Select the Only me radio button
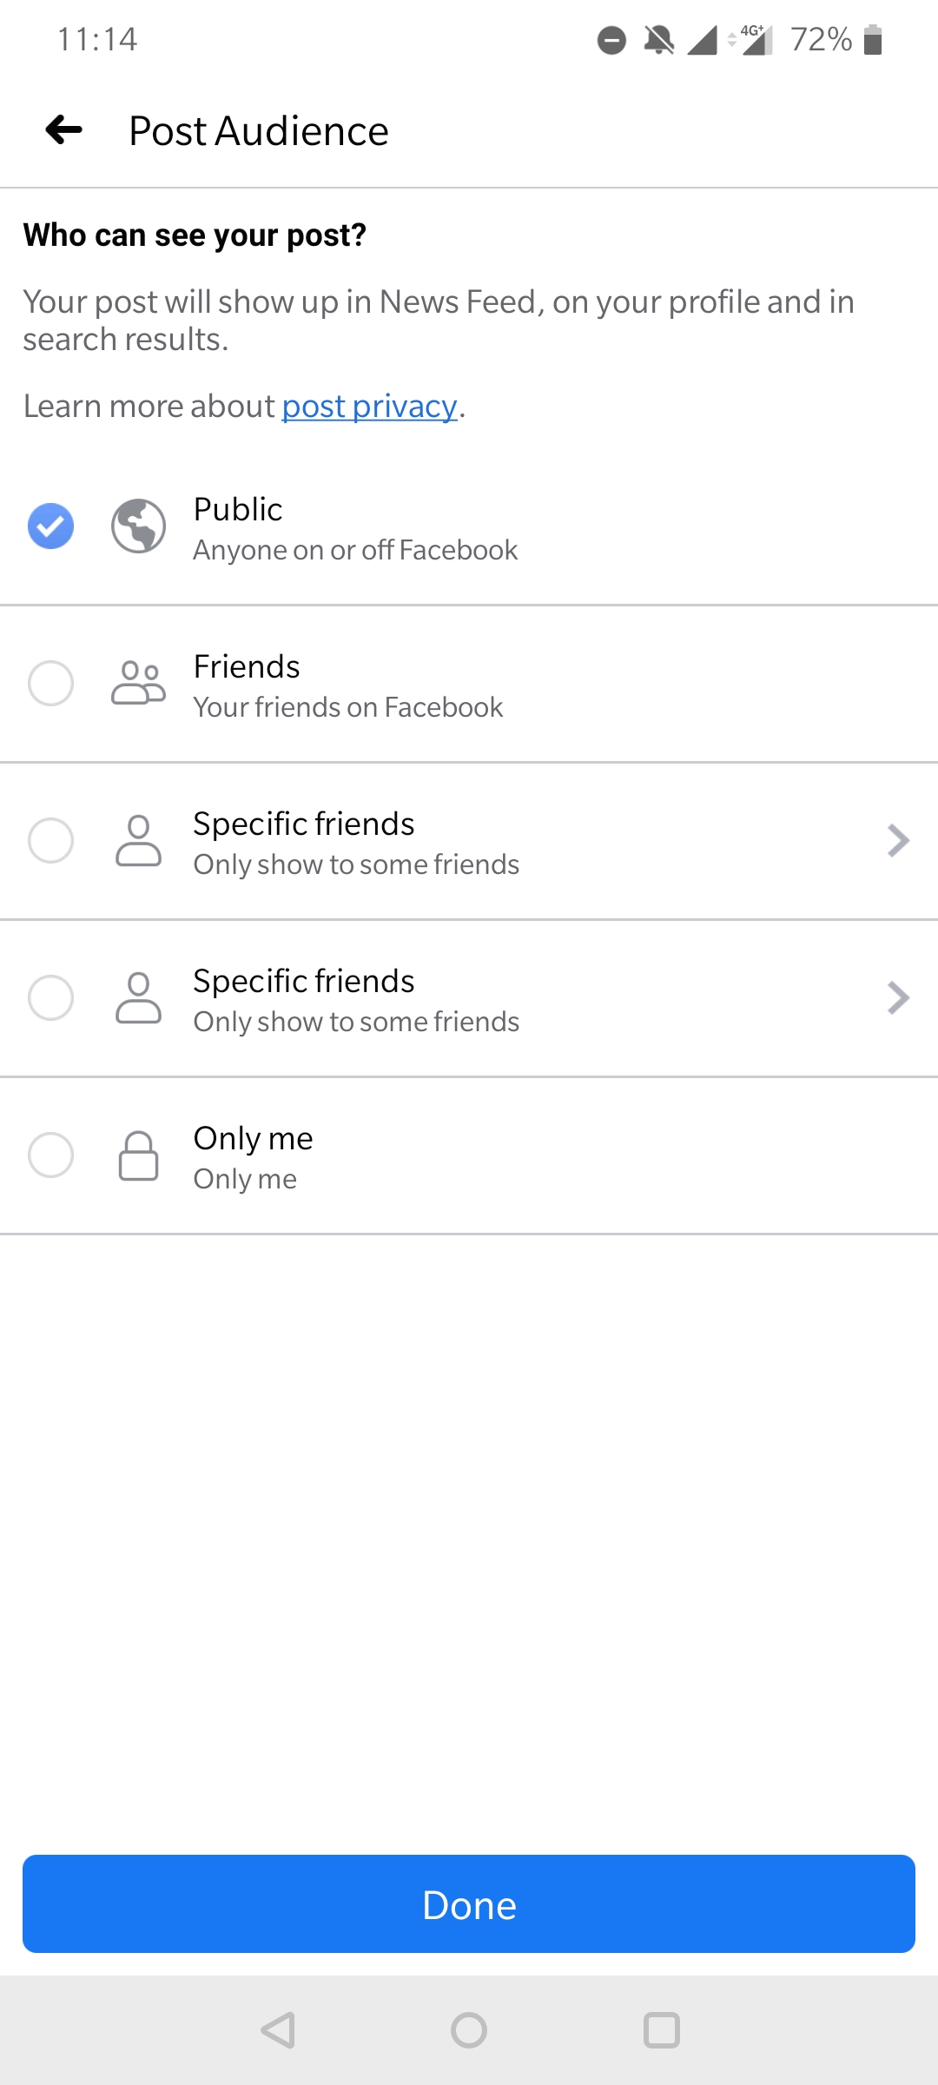The width and height of the screenshot is (938, 2085). [x=50, y=1155]
